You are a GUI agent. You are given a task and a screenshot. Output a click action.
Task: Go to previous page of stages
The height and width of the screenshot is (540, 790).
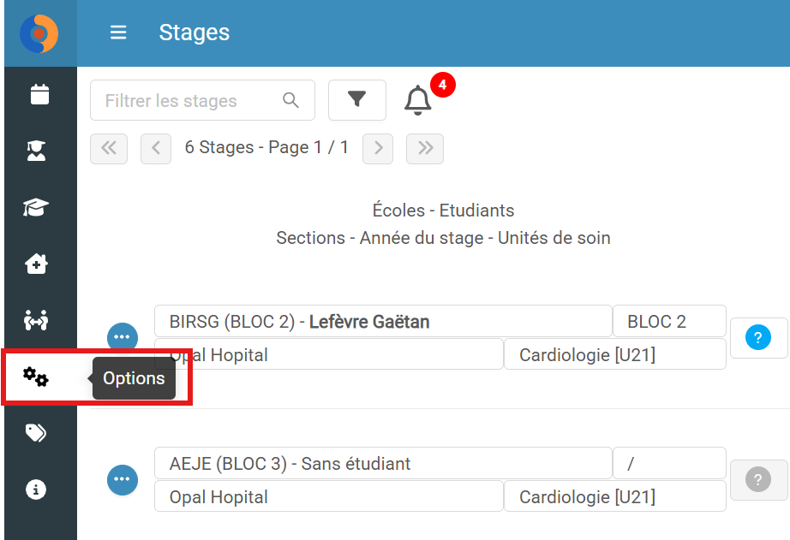pyautogui.click(x=156, y=148)
